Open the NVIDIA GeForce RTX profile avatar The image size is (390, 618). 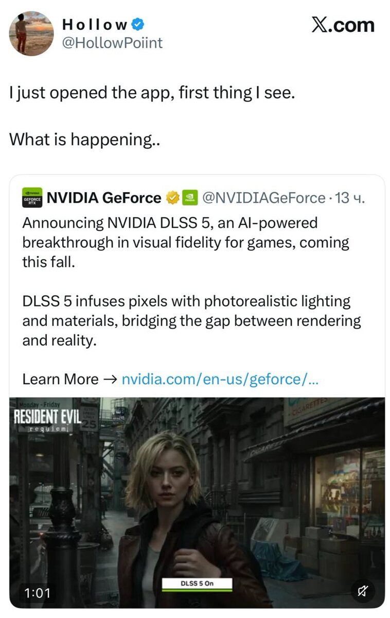(x=31, y=197)
